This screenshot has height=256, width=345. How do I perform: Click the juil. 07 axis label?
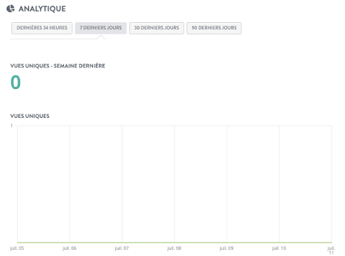122,248
